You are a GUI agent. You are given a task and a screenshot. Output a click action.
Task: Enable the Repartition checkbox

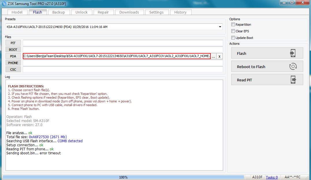(233, 24)
